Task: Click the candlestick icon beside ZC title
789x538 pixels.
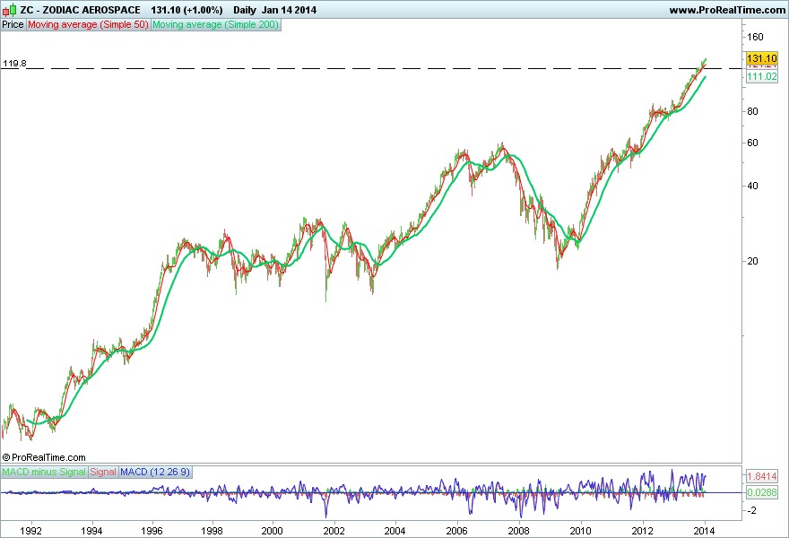Action: click(x=9, y=10)
